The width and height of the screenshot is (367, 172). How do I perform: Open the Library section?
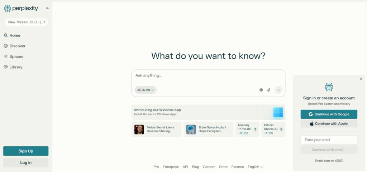click(x=13, y=67)
